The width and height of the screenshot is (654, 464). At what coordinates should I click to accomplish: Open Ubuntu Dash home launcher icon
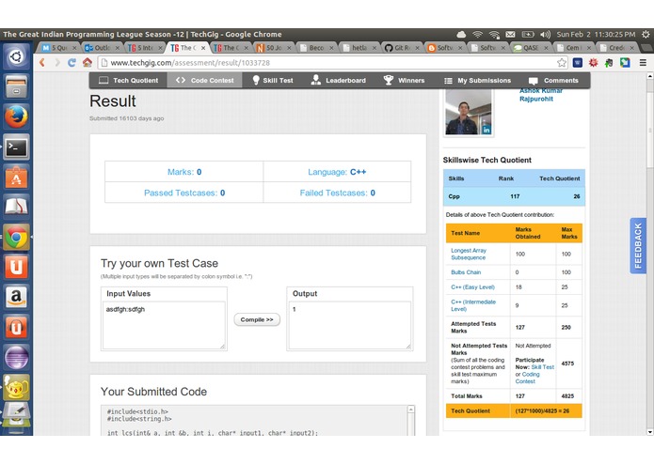click(x=16, y=56)
